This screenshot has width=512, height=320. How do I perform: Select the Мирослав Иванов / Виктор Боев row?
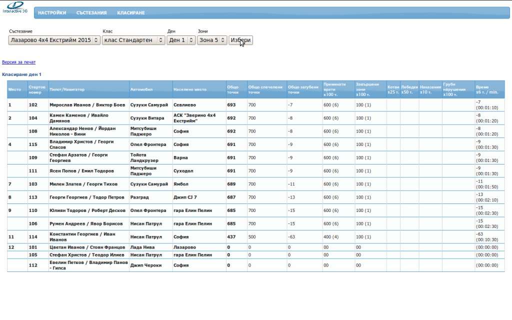87,105
